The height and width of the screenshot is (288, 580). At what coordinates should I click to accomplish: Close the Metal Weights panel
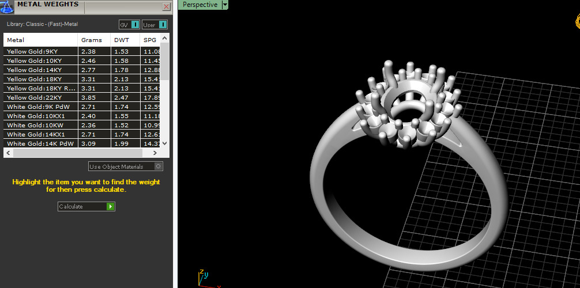click(x=167, y=7)
